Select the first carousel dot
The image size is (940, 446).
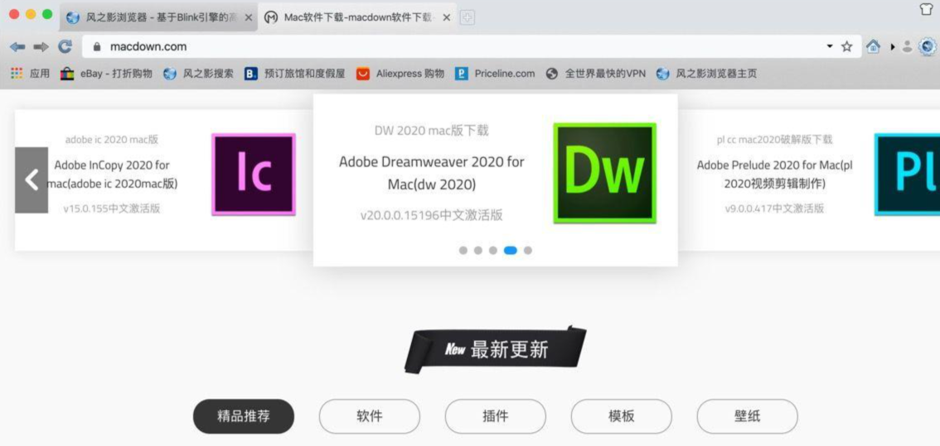pos(463,250)
